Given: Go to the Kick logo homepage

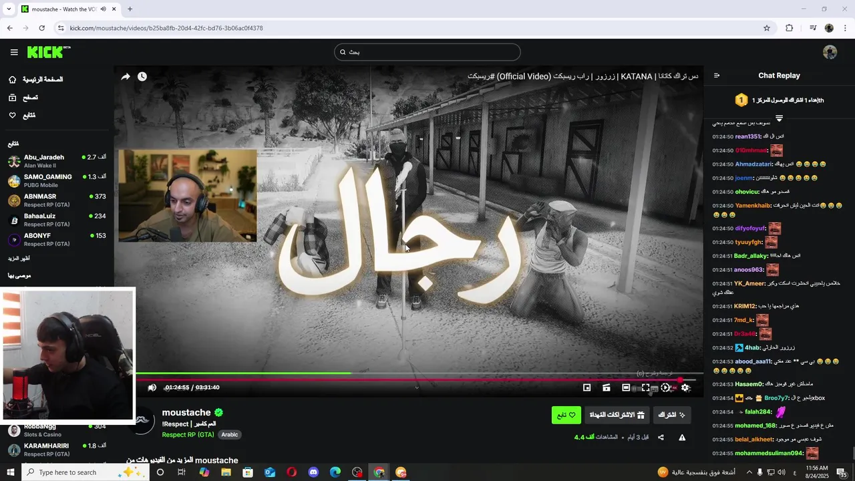Looking at the screenshot, I should [48, 52].
